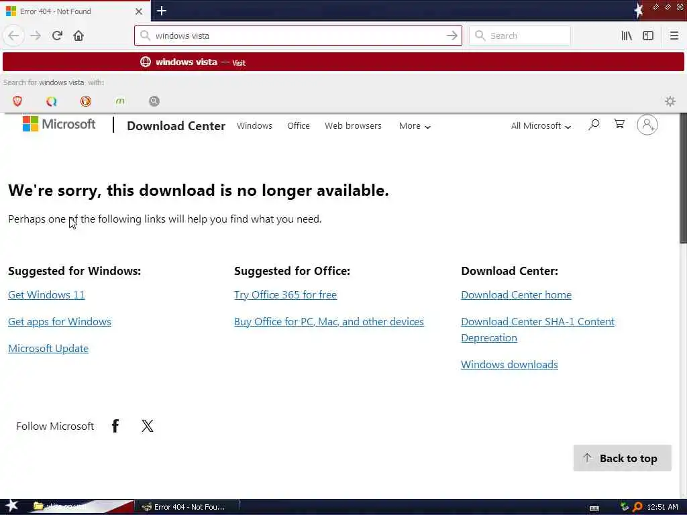This screenshot has width=687, height=515.
Task: Select Error 404 taskbar window button
Action: point(187,507)
